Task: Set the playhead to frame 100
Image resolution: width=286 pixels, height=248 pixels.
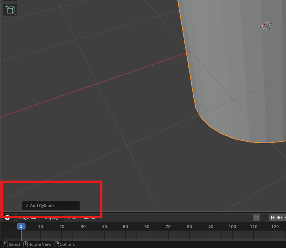Action: (232, 227)
